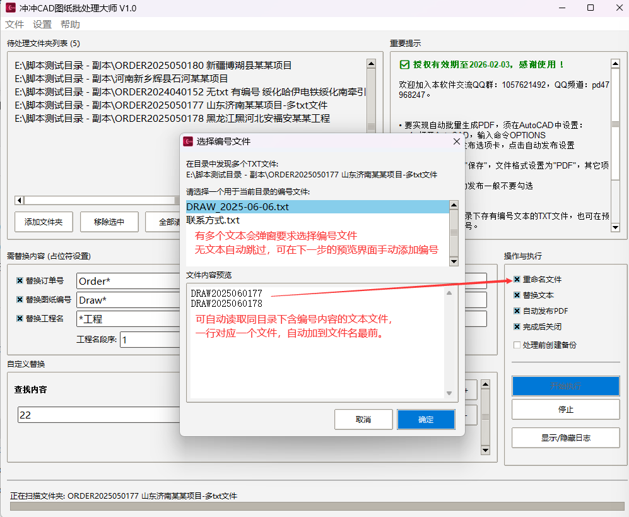Click the dialog icon beside 选择编号文件 title
Screen dimensions: 629x517
188,141
